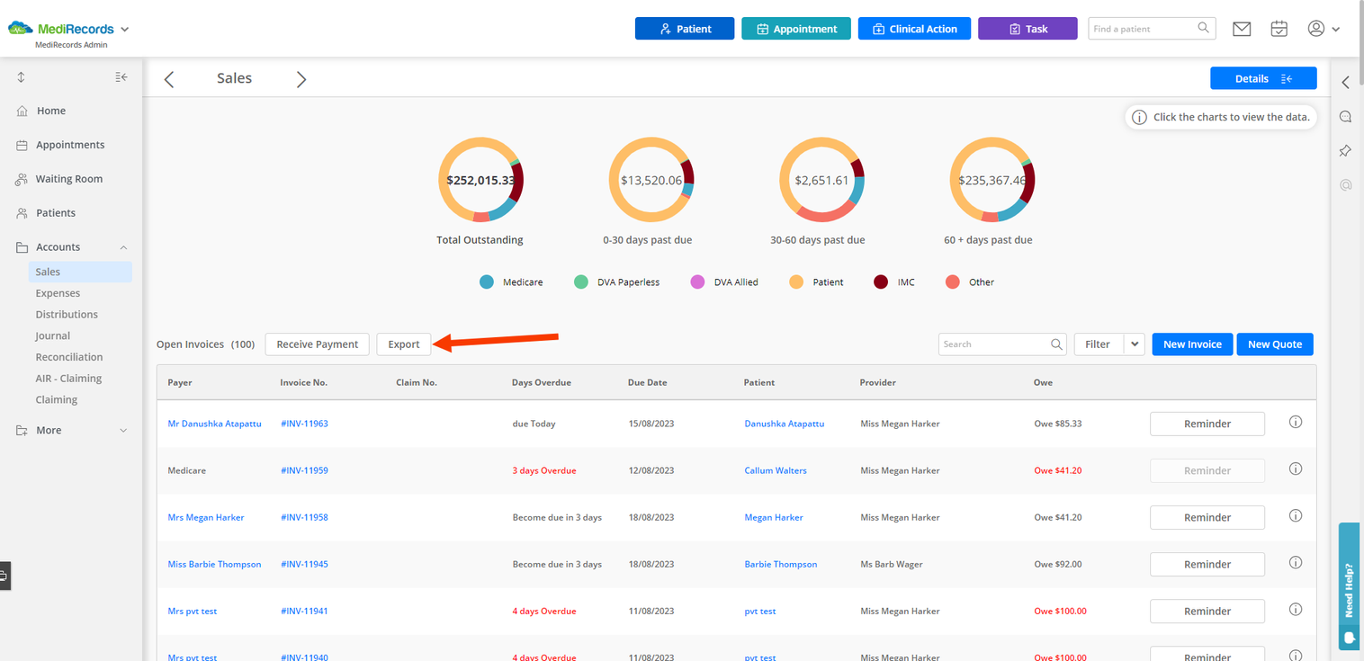Screen dimensions: 1364x661
Task: Click Receive Payment button
Action: (318, 344)
